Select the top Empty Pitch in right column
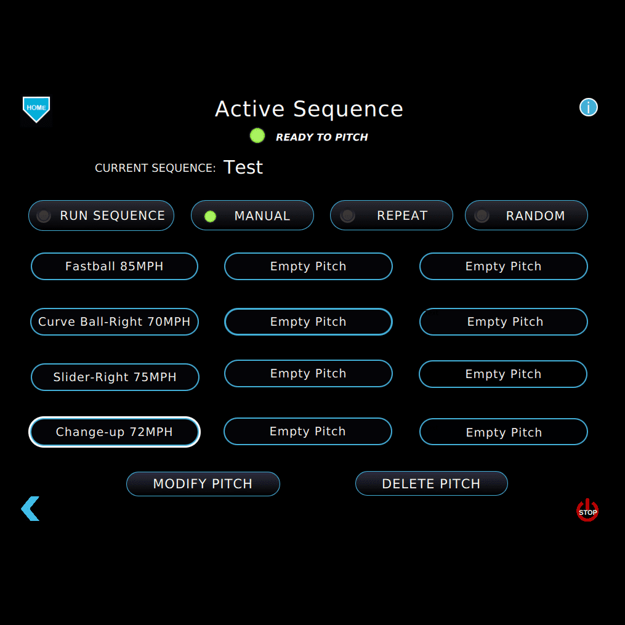 coord(503,267)
